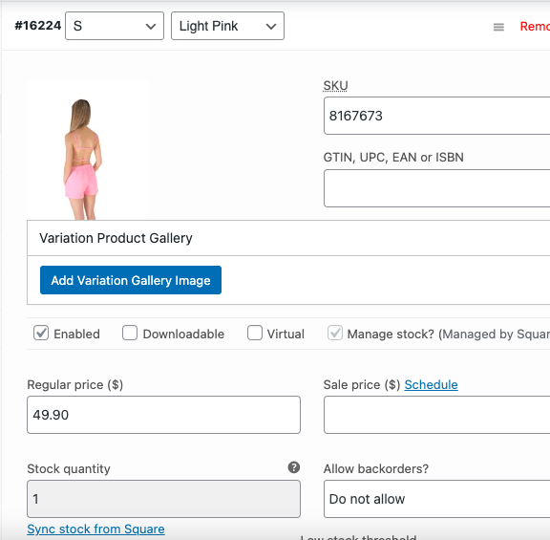Open the Allow backorders dropdown
Viewport: 550px width, 540px height.
click(x=436, y=499)
